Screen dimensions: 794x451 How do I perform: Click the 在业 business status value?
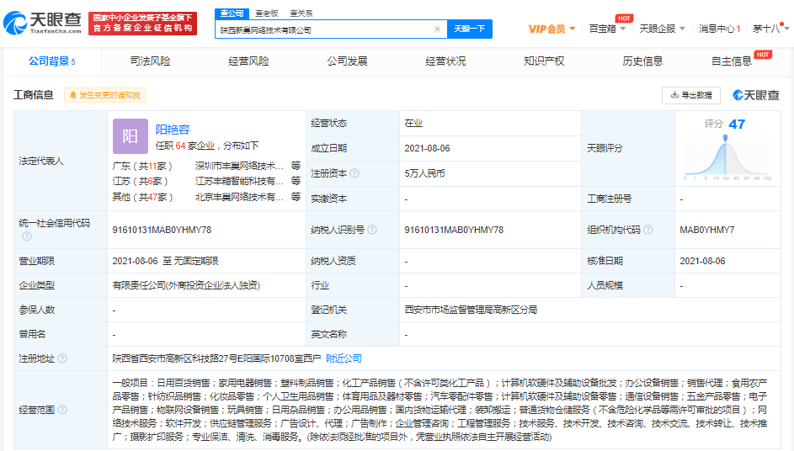(x=413, y=123)
